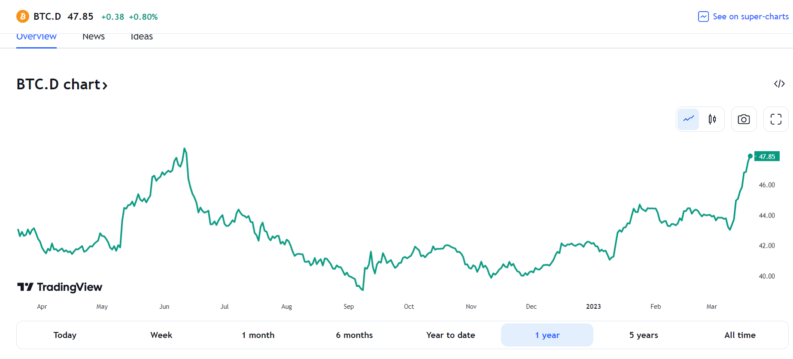The height and width of the screenshot is (359, 793).
Task: Click the Feb label on time axis
Action: tap(656, 307)
